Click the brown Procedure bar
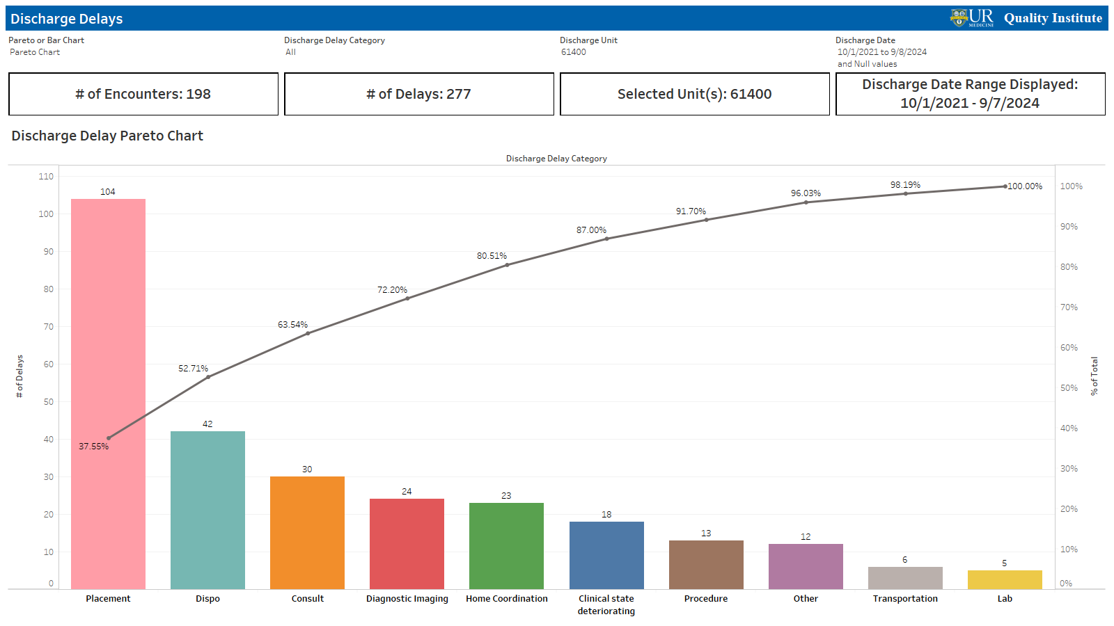This screenshot has width=1114, height=626. [706, 565]
